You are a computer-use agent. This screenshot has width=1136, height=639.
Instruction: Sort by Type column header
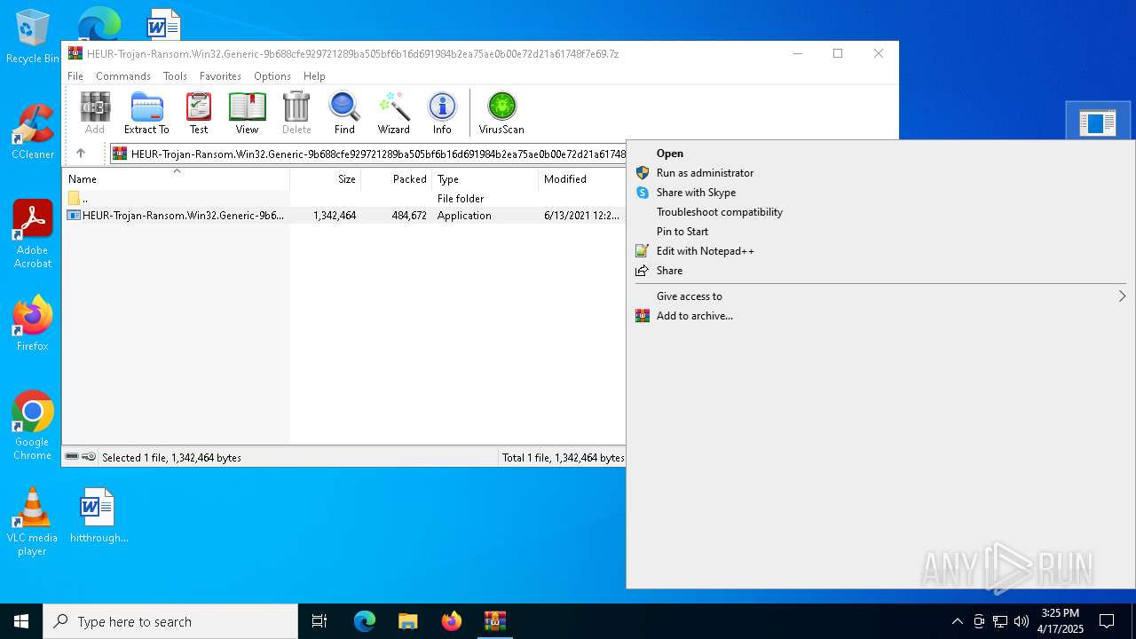pyautogui.click(x=485, y=179)
